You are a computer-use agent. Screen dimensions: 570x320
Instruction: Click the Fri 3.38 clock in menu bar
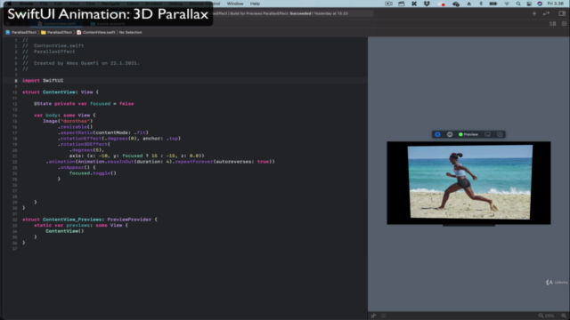(x=556, y=4)
